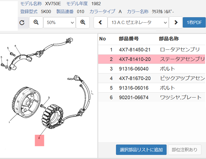Click the カラータイプ label
206x159 pixels.
(x=102, y=11)
